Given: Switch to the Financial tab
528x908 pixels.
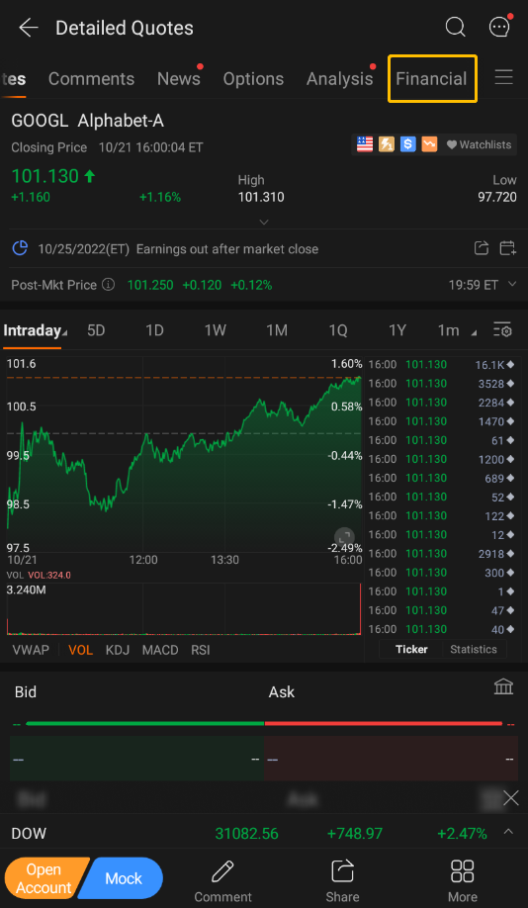Looking at the screenshot, I should 431,79.
